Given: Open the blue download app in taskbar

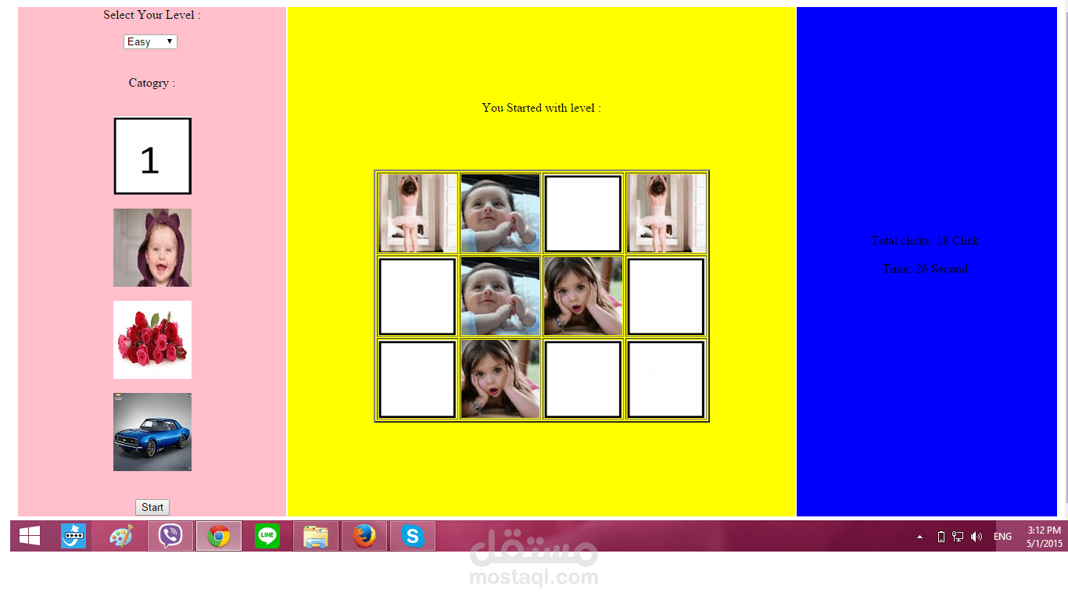Looking at the screenshot, I should pos(73,536).
